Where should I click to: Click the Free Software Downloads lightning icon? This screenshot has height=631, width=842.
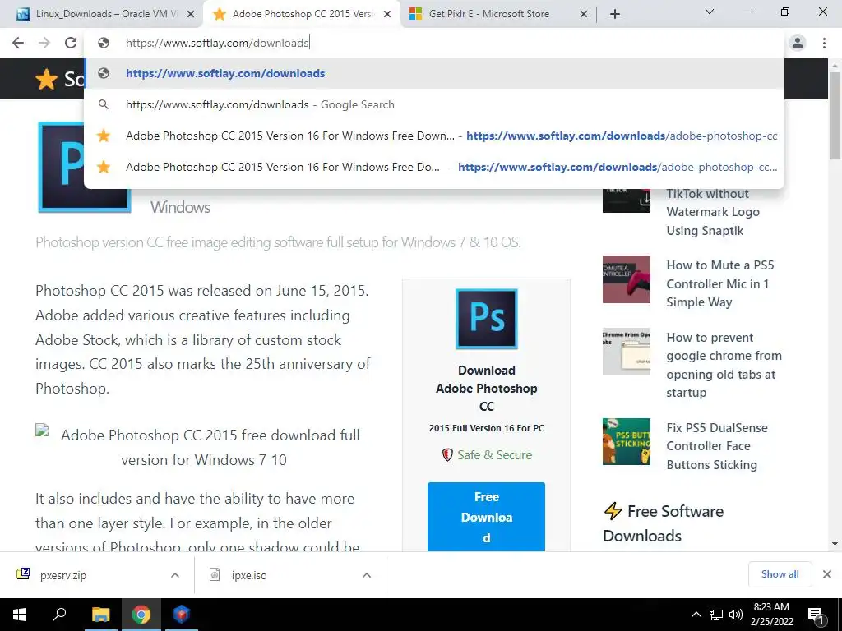(x=613, y=511)
